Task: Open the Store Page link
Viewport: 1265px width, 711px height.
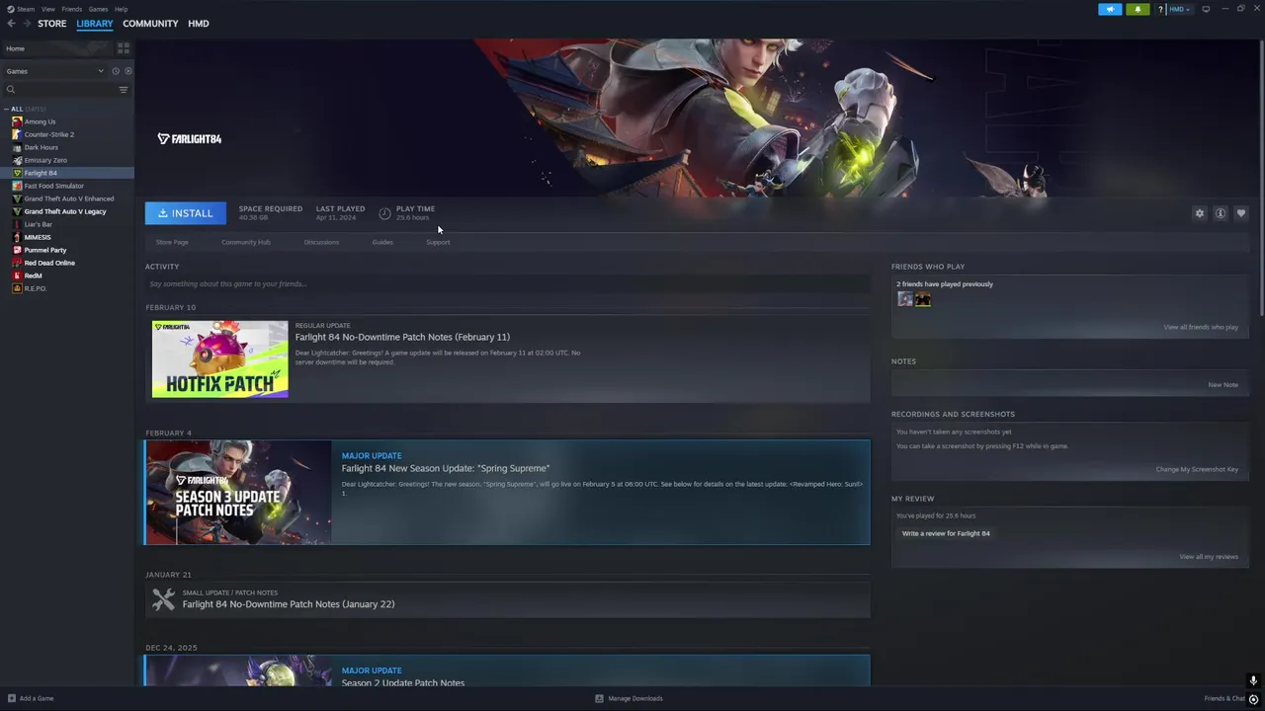Action: pyautogui.click(x=172, y=242)
